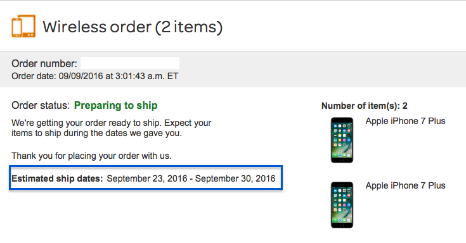This screenshot has height=243, width=466.
Task: Click the September 23, 2016 start date
Action: (x=147, y=178)
